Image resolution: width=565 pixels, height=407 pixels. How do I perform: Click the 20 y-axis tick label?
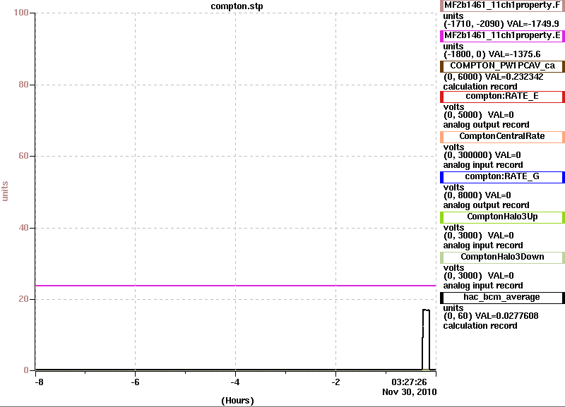click(23, 299)
